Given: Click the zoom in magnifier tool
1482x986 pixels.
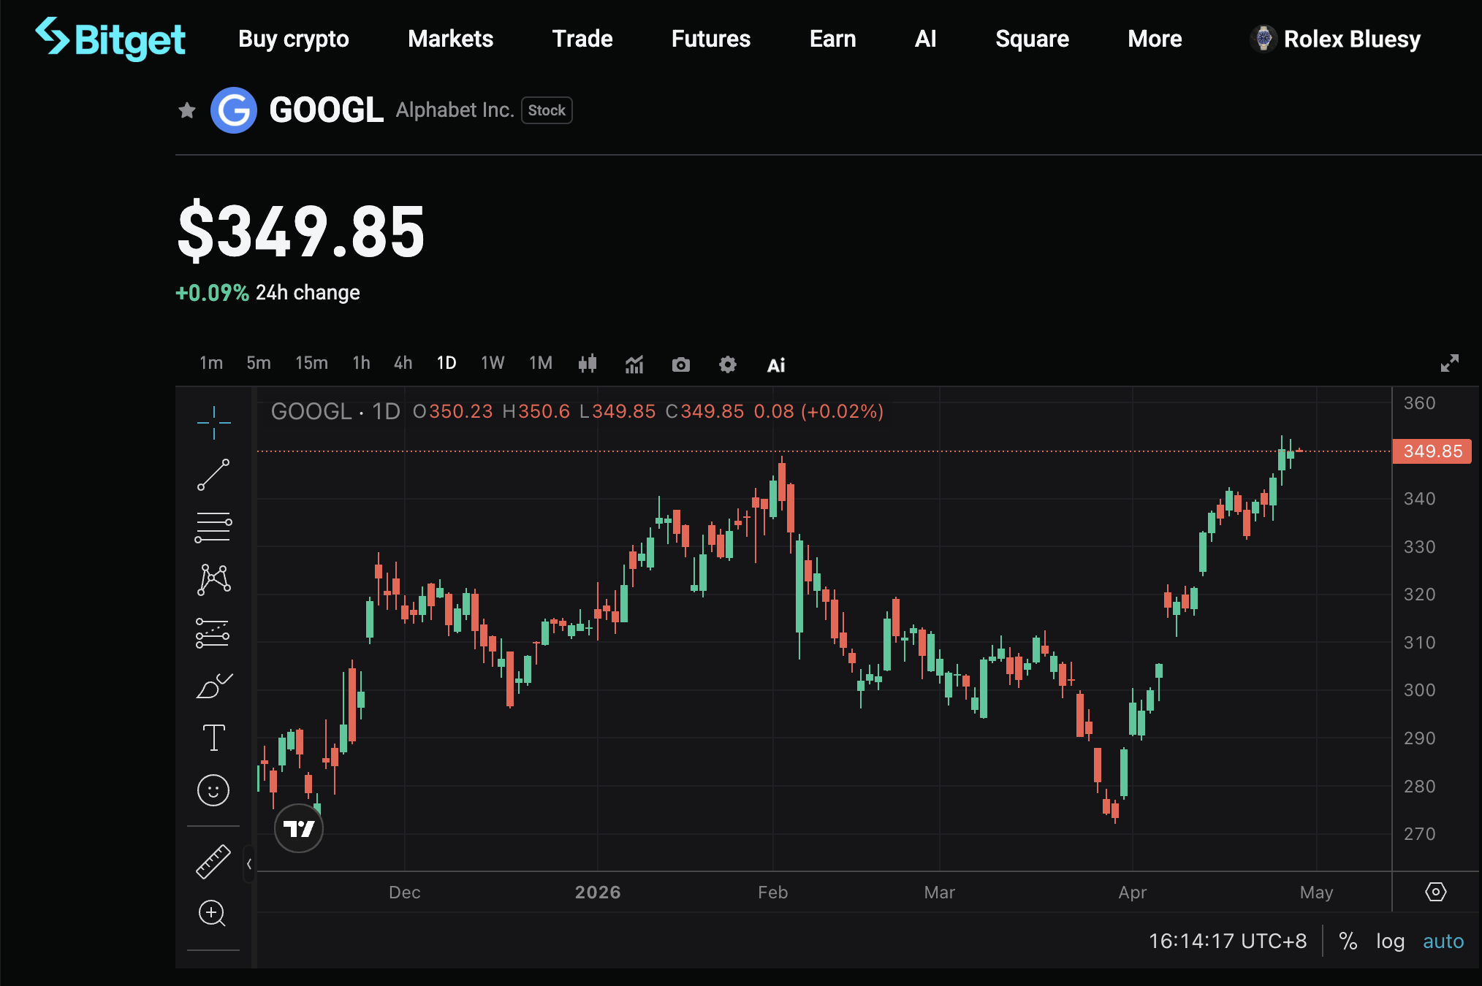Looking at the screenshot, I should point(213,913).
